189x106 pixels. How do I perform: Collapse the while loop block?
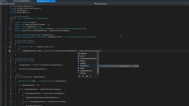click(11, 89)
